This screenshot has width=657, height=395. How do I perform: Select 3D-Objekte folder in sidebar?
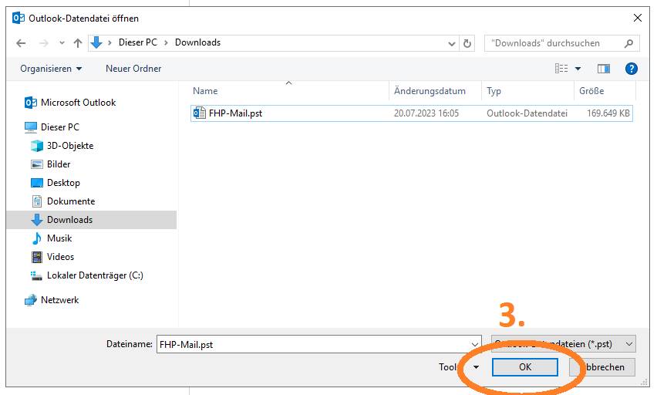pyautogui.click(x=70, y=146)
